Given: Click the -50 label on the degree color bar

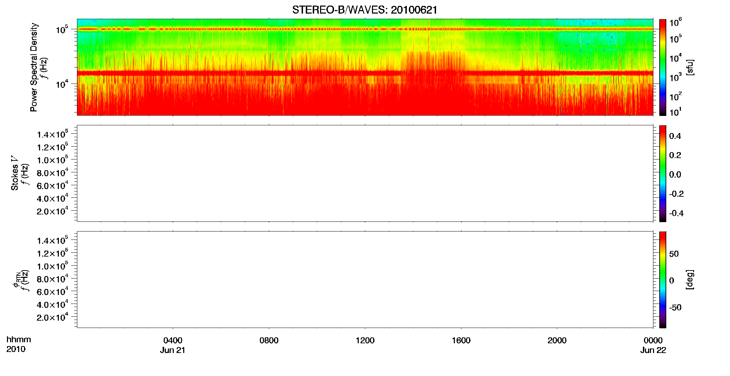Looking at the screenshot, I should (x=675, y=307).
